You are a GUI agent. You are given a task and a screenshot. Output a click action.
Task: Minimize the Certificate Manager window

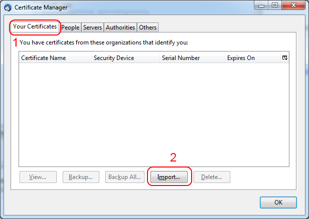[261, 5]
